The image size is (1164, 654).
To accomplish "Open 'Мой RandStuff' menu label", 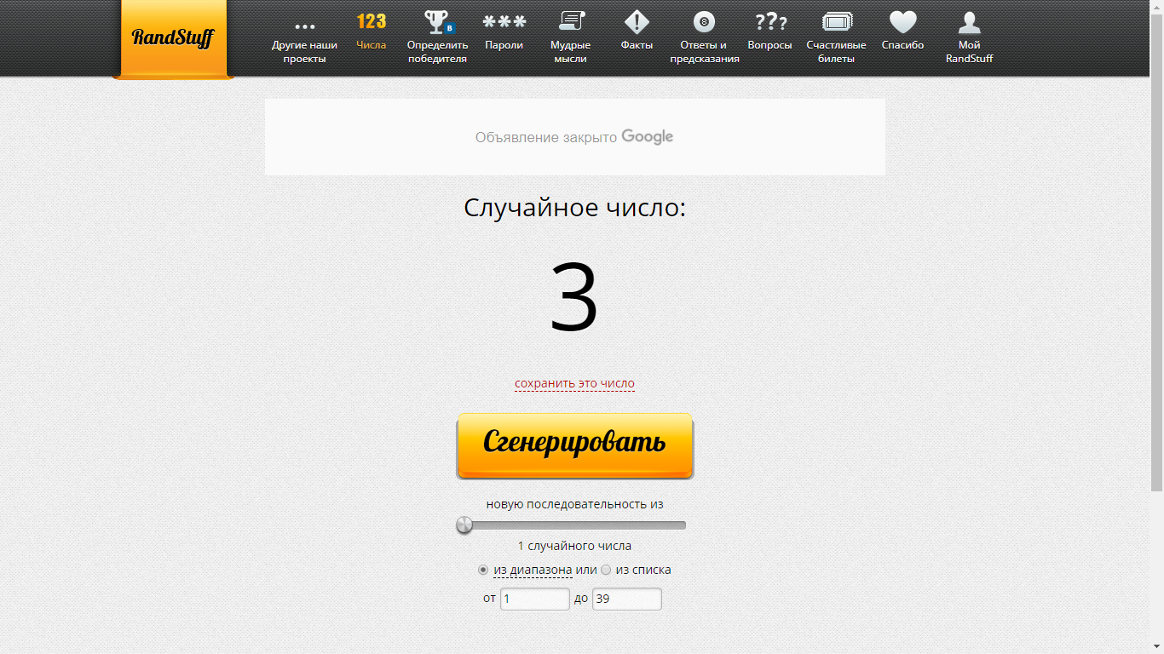I will [x=970, y=52].
